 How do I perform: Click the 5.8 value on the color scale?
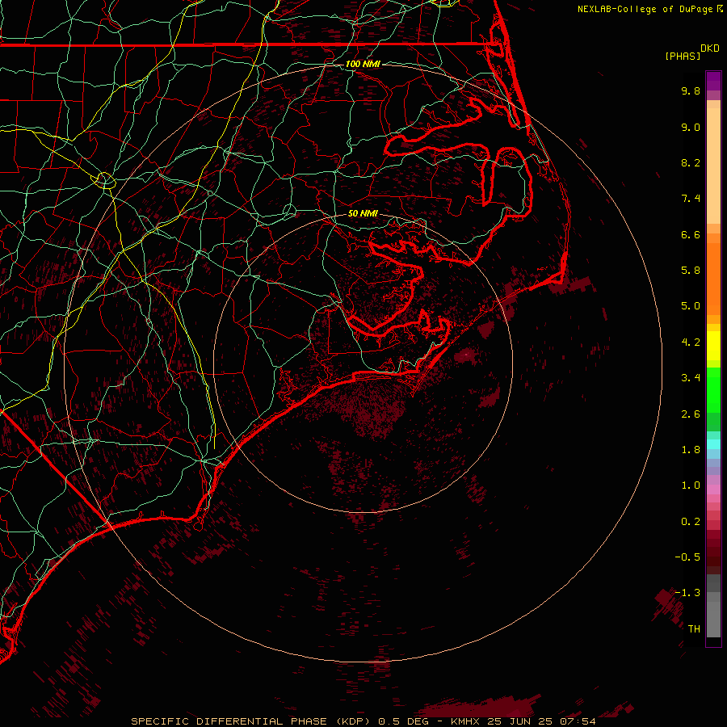pos(691,271)
